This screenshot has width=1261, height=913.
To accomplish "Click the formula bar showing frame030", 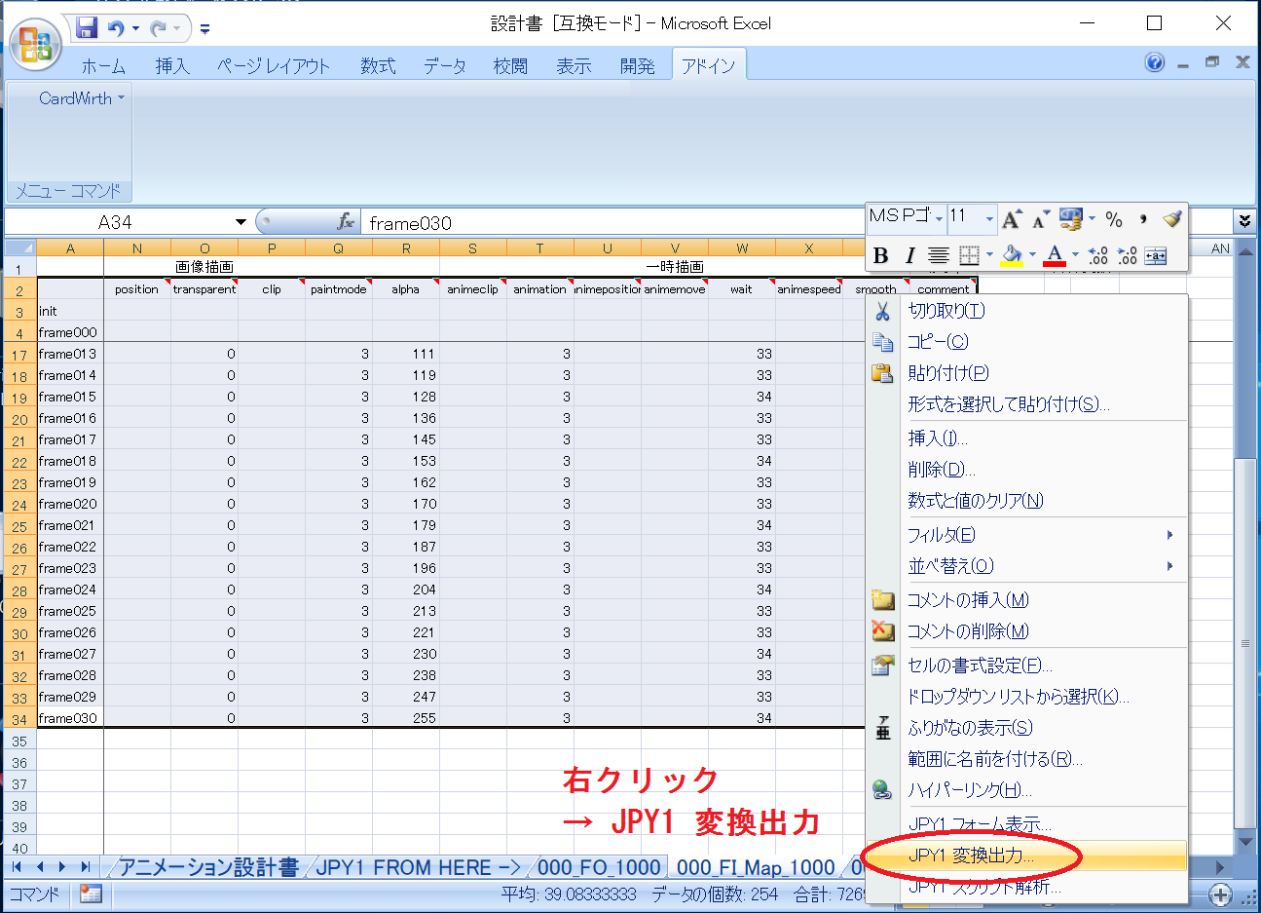I will point(613,223).
